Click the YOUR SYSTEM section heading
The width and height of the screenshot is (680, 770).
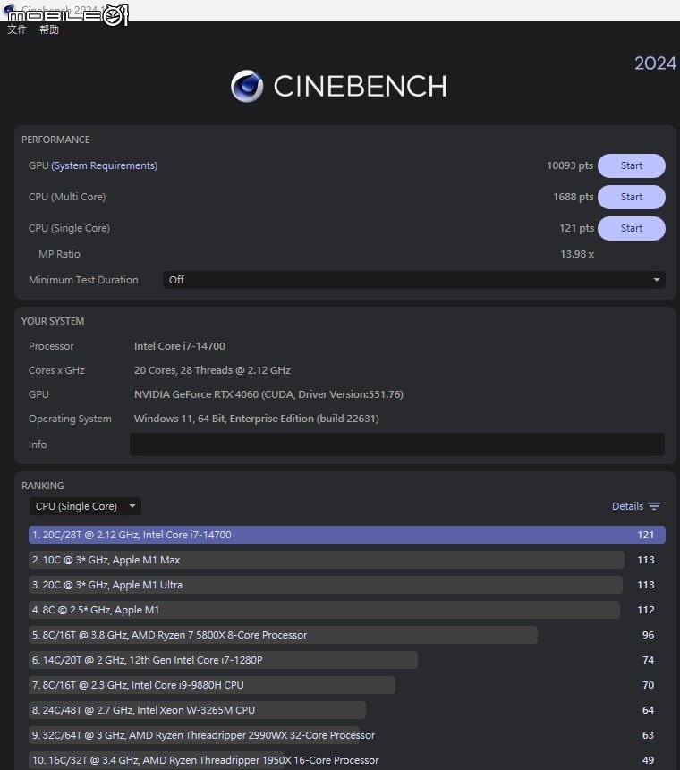[x=53, y=321]
